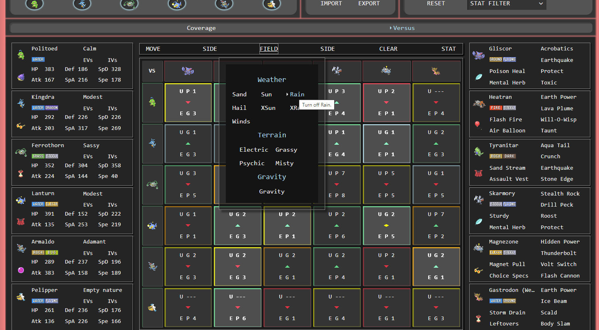Click Heatran's Will-O-Wisp move
The height and width of the screenshot is (330, 599).
point(558,119)
